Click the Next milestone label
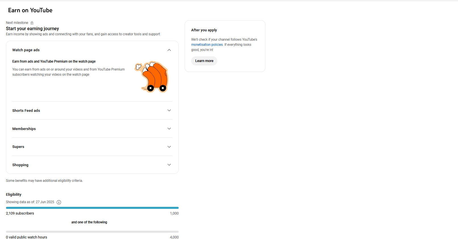458x239 pixels. (x=17, y=23)
